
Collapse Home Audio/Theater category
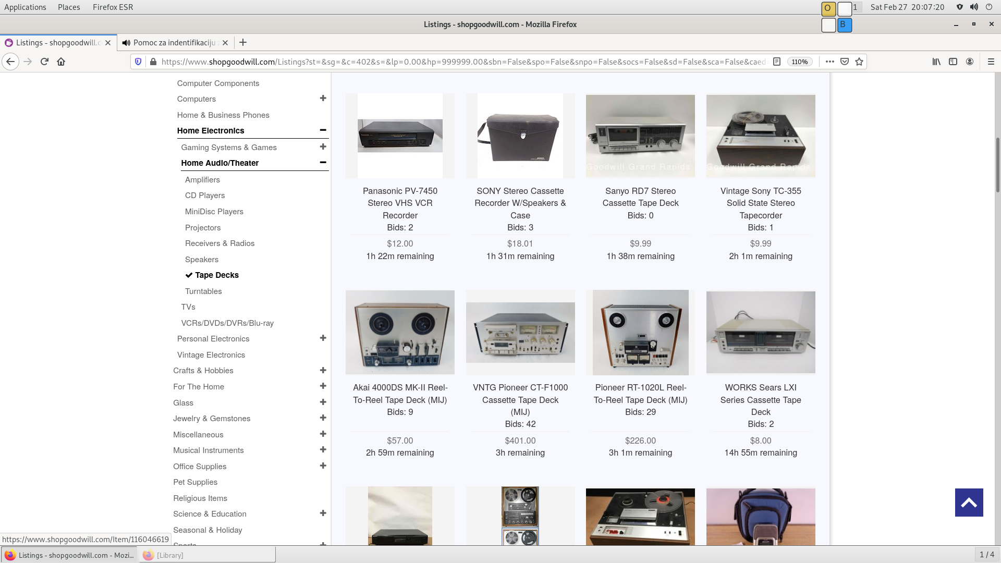pos(323,163)
